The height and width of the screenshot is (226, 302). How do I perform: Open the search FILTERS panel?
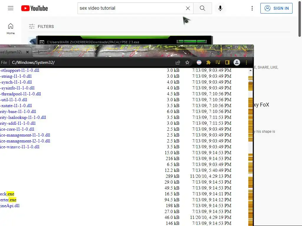(x=41, y=26)
